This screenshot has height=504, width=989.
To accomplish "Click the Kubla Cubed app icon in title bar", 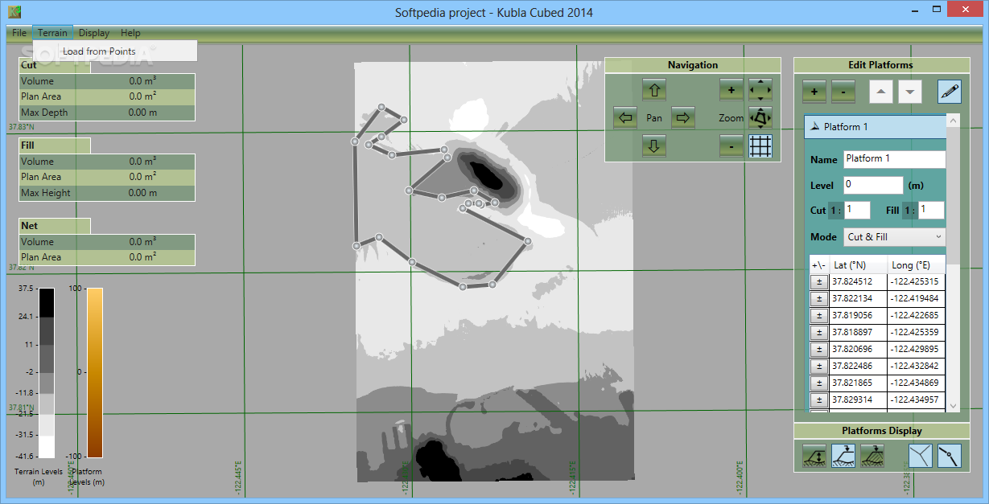I will (x=14, y=12).
